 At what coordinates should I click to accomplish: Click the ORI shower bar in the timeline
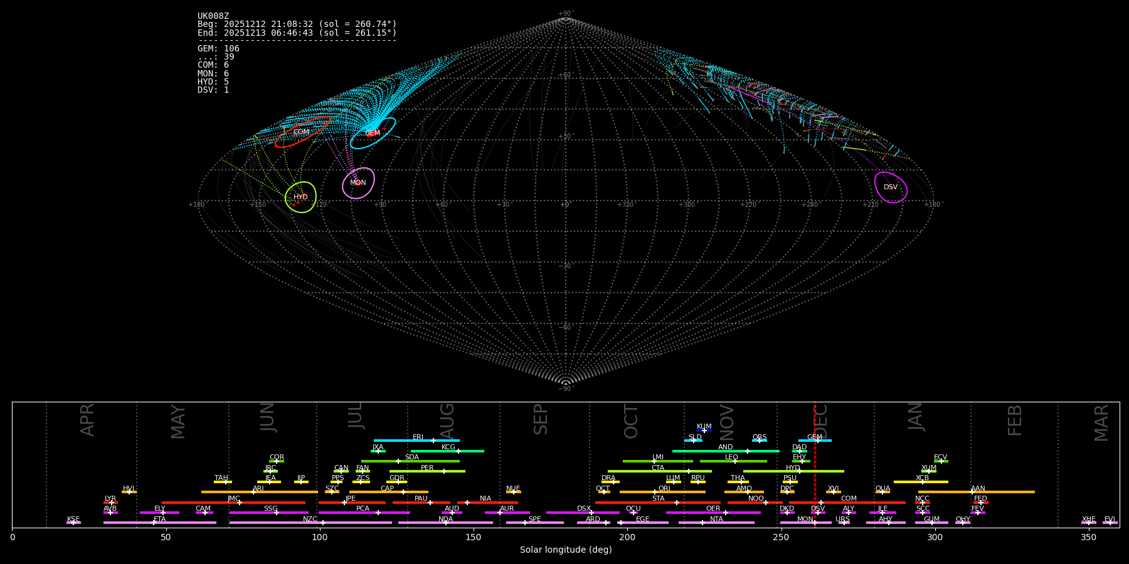click(x=662, y=492)
